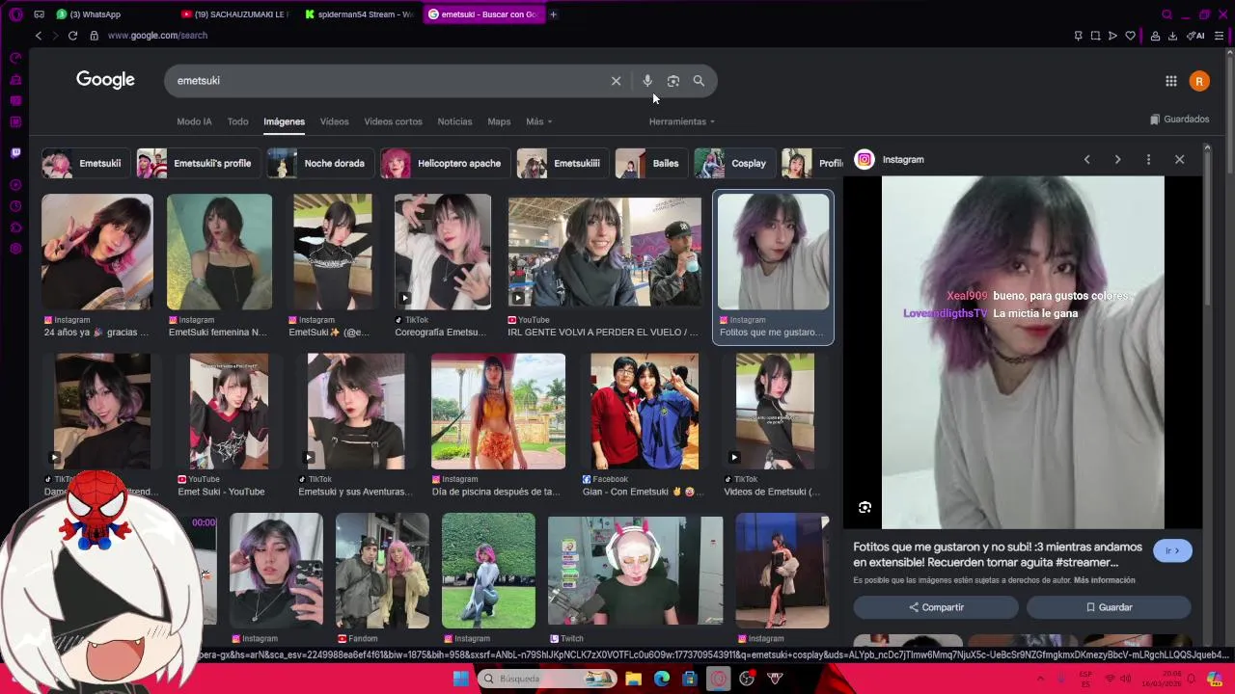This screenshot has height=694, width=1235.
Task: Launch Microsoft Edge from taskbar
Action: point(661,679)
